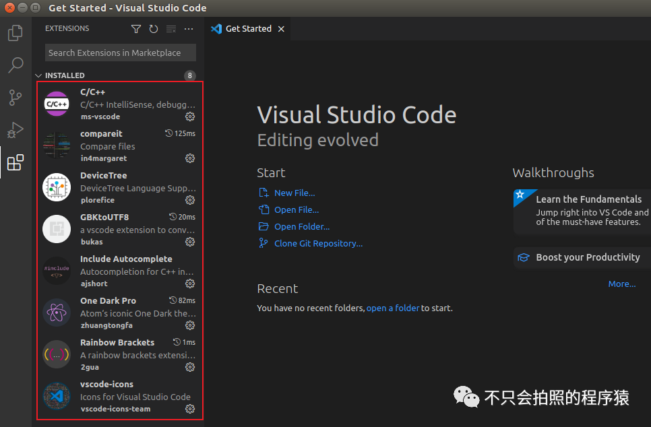Switch to the Get Started tab
The width and height of the screenshot is (651, 427).
(x=248, y=29)
